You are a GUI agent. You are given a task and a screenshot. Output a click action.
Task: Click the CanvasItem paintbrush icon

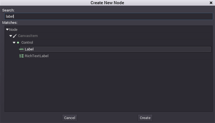click(x=15, y=36)
